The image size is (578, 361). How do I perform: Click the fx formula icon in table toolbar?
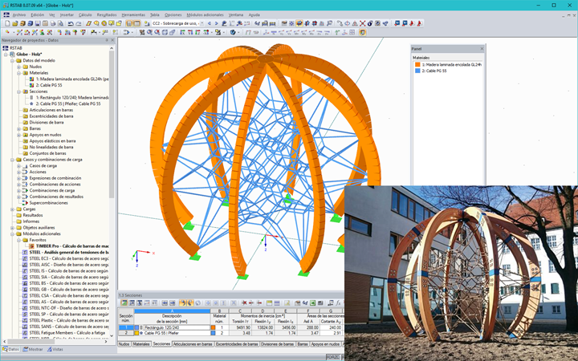click(x=338, y=302)
